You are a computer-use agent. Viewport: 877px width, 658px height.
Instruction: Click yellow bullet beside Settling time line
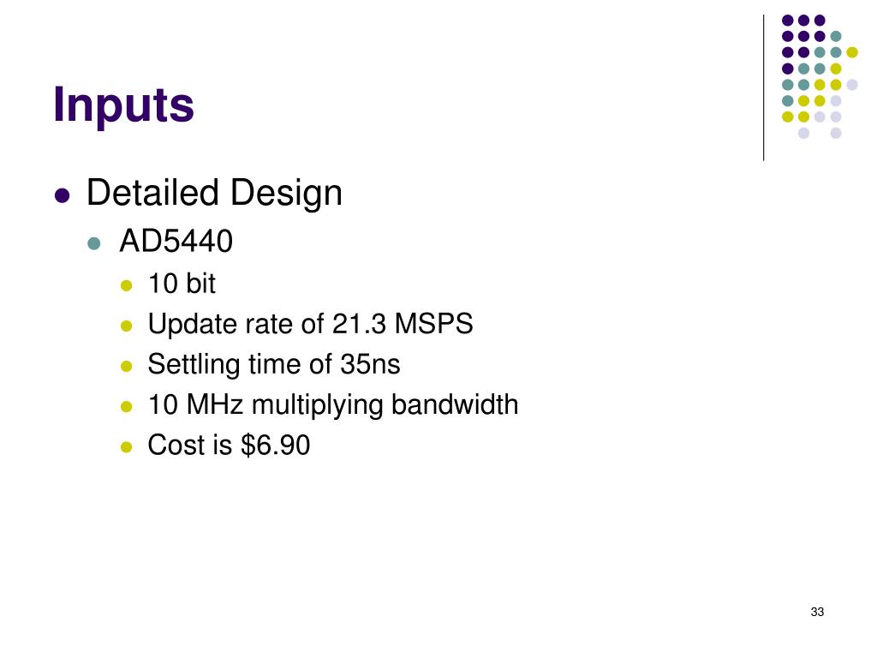pos(127,367)
